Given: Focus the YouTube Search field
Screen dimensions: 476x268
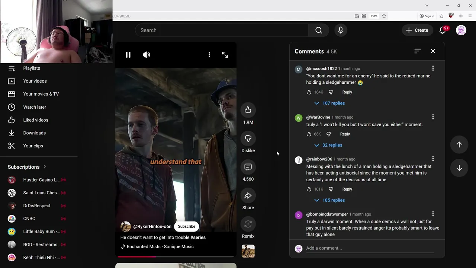Looking at the screenshot, I should 222,30.
